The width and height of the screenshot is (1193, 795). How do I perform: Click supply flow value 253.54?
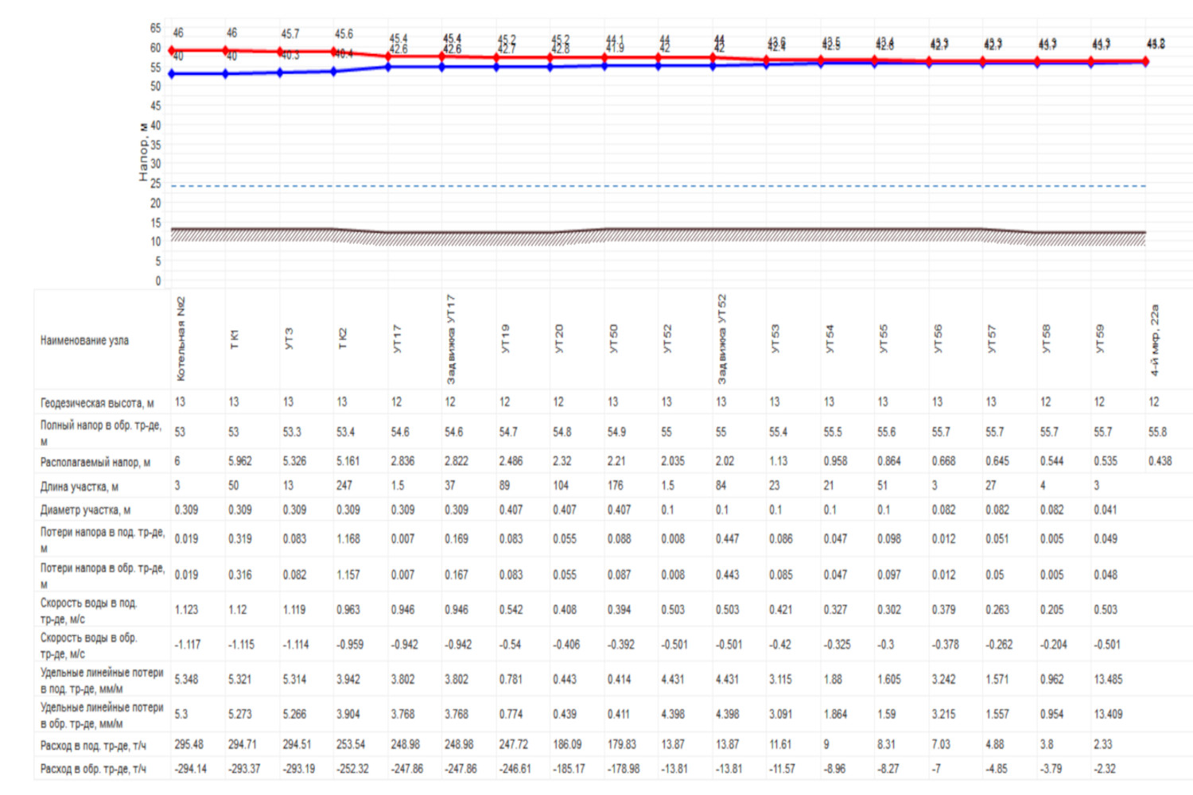coord(351,745)
